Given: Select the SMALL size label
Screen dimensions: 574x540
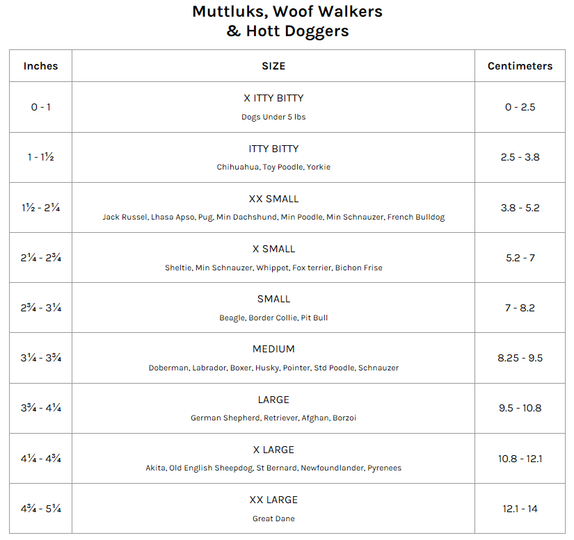Looking at the screenshot, I should 273,299.
